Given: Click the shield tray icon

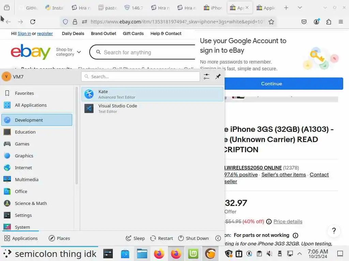Looking at the screenshot, I should [229, 254].
